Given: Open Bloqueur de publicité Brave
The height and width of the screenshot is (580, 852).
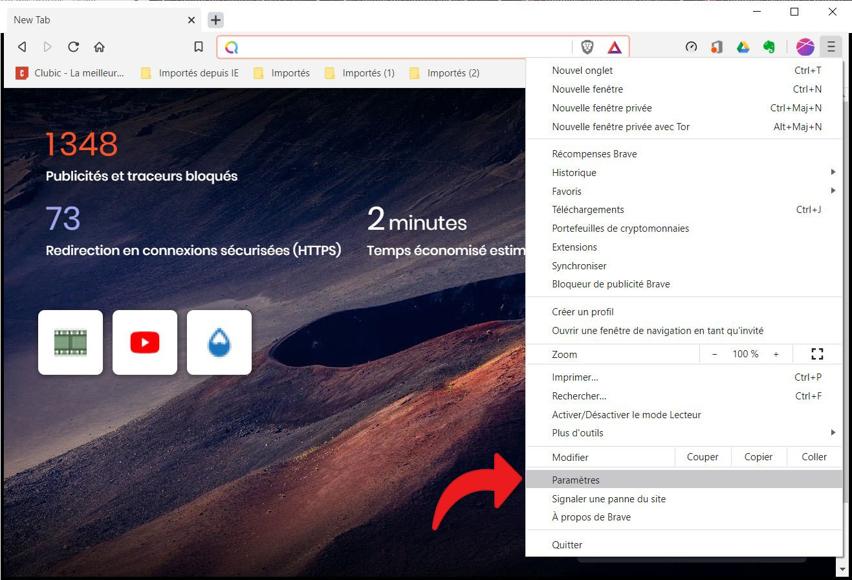Looking at the screenshot, I should tap(684, 284).
